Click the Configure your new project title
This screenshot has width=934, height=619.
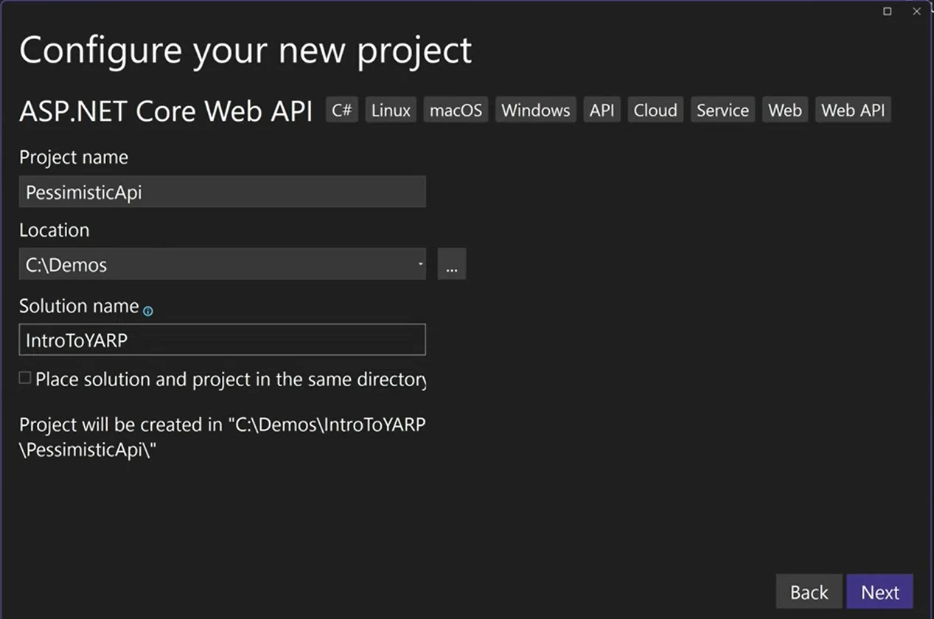[245, 50]
